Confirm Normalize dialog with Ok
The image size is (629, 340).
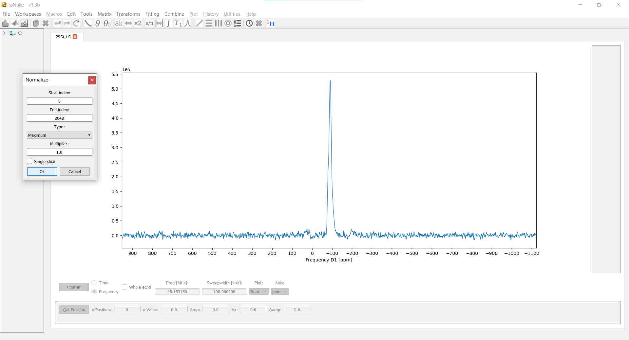point(42,171)
